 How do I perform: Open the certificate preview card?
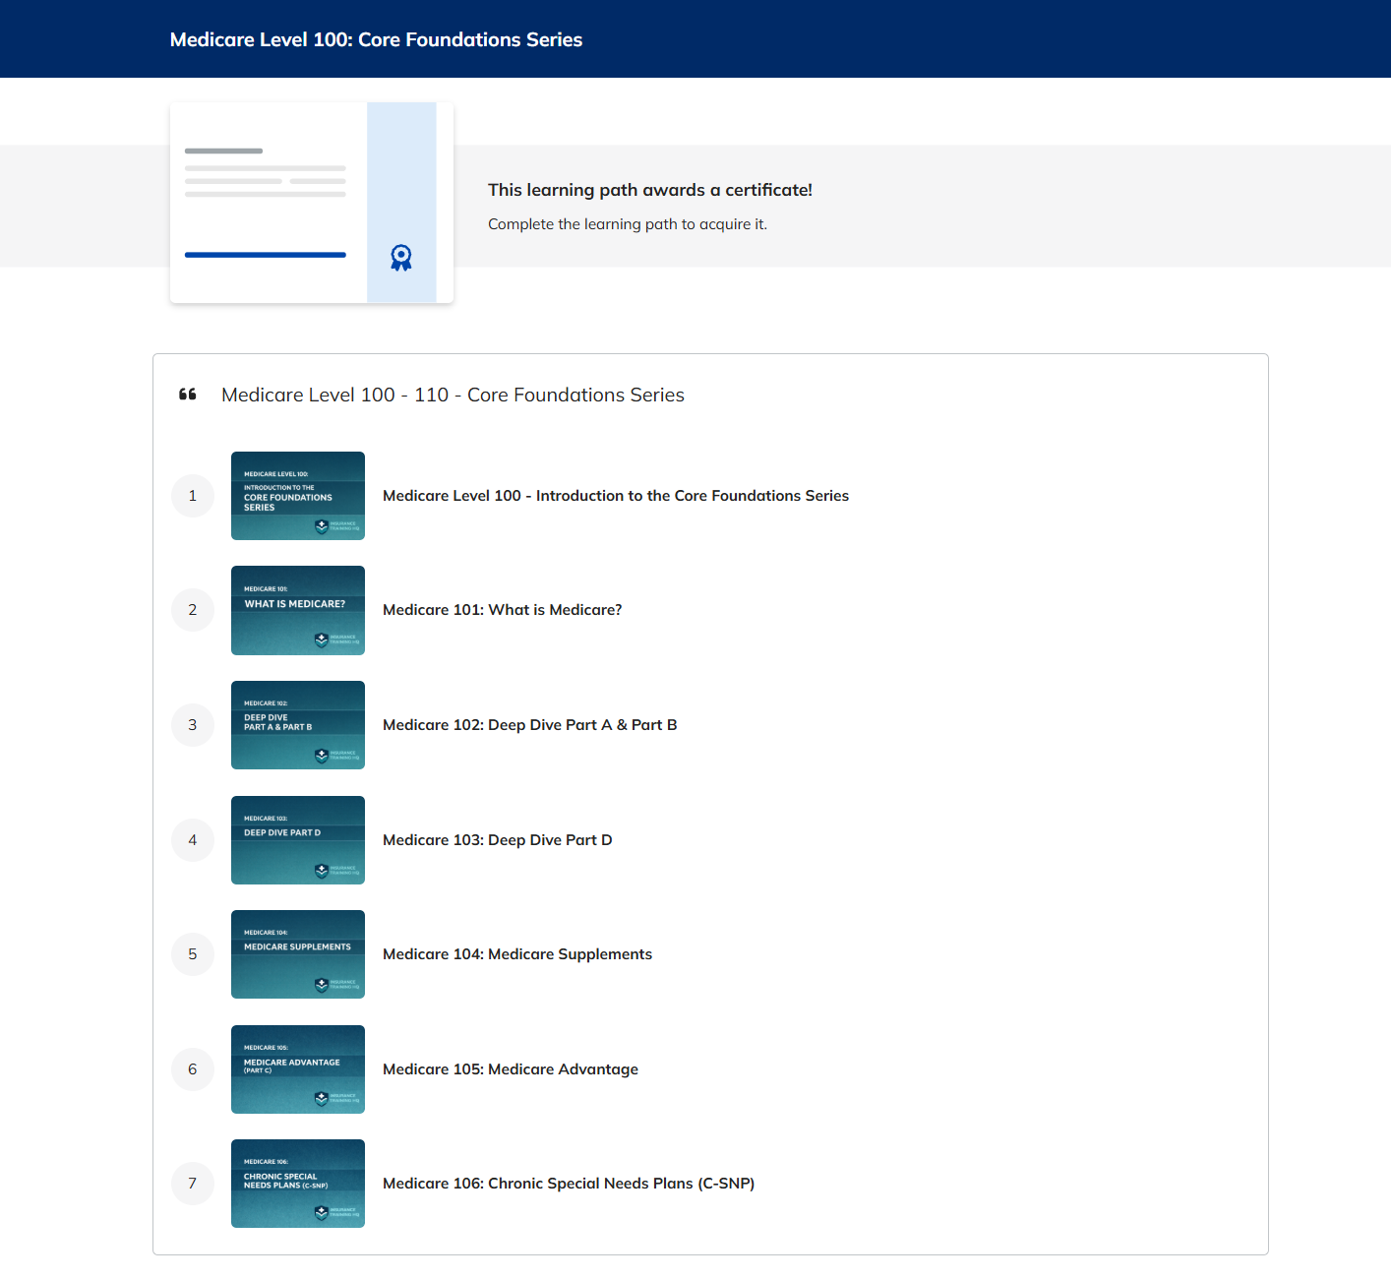(312, 203)
